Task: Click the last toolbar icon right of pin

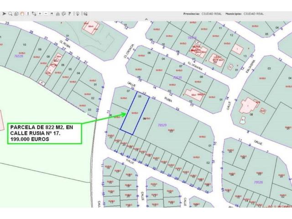Action: pyautogui.click(x=85, y=14)
